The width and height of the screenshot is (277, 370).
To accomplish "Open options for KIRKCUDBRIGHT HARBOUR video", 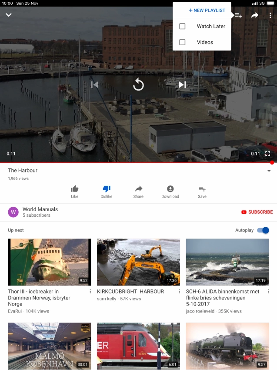I will pos(179,292).
